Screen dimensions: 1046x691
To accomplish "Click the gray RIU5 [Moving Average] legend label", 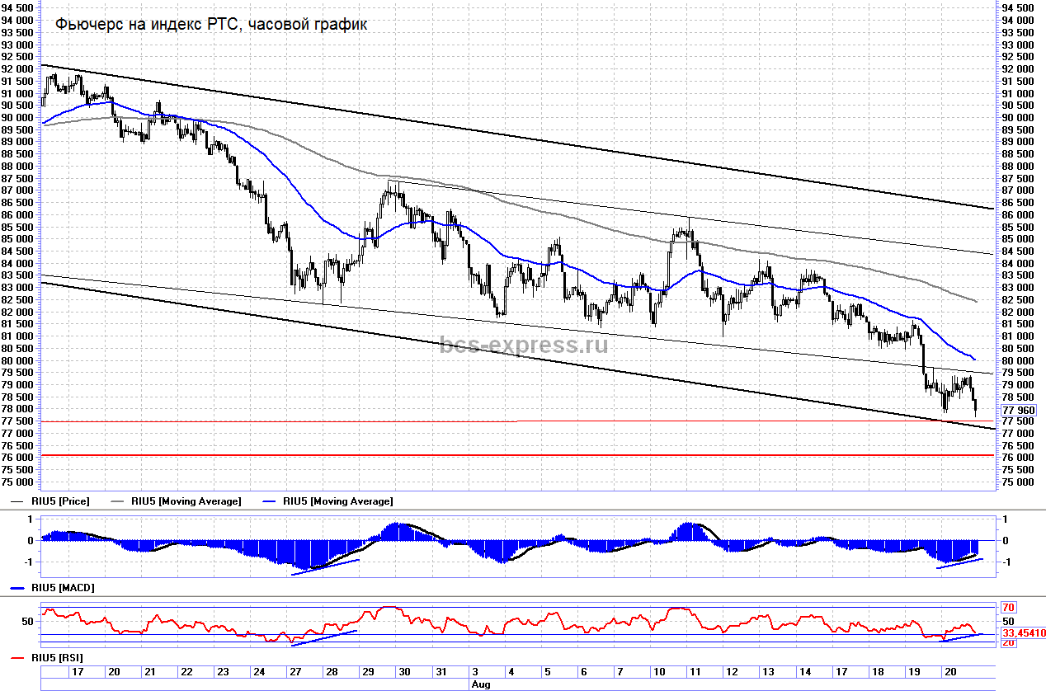I will [x=186, y=501].
